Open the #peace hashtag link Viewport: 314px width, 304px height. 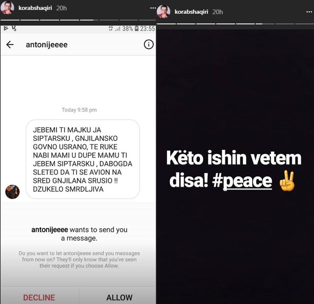pyautogui.click(x=242, y=180)
